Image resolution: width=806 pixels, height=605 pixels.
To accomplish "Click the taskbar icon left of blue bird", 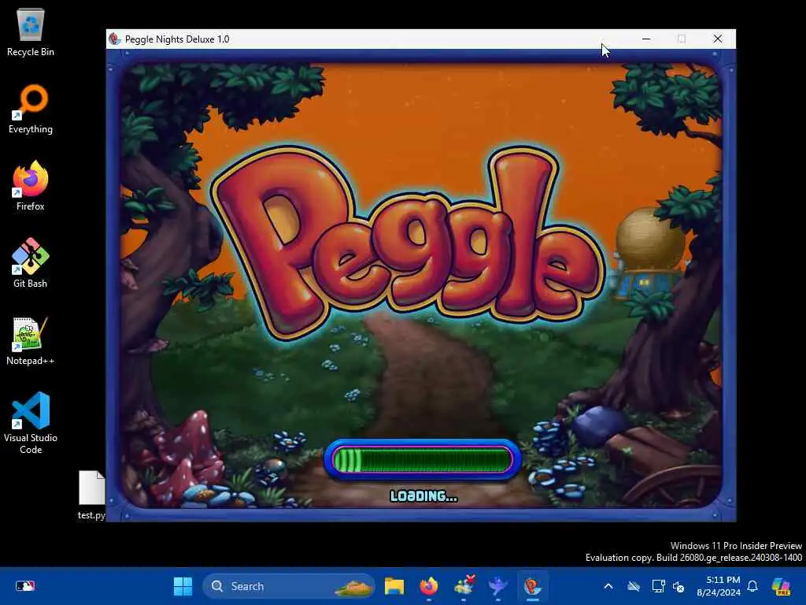I will point(464,586).
